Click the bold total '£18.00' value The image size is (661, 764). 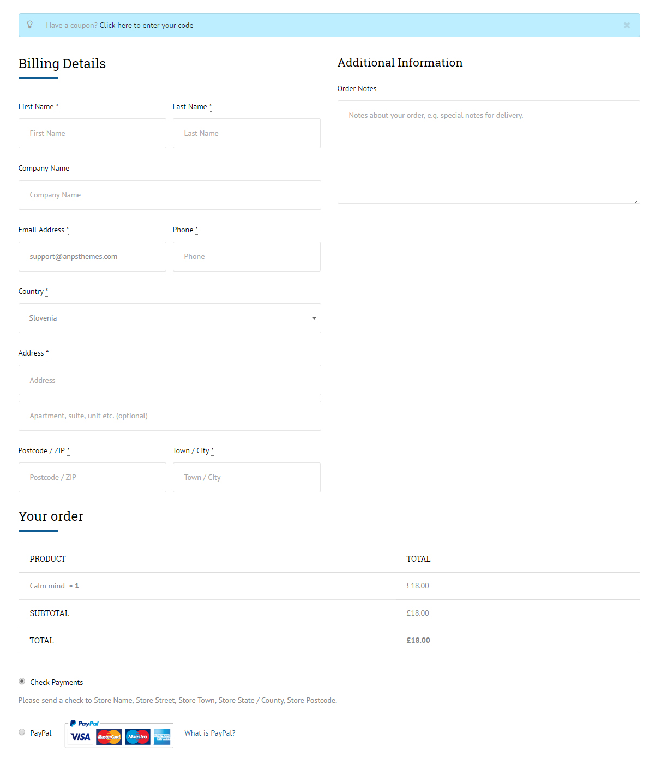418,640
